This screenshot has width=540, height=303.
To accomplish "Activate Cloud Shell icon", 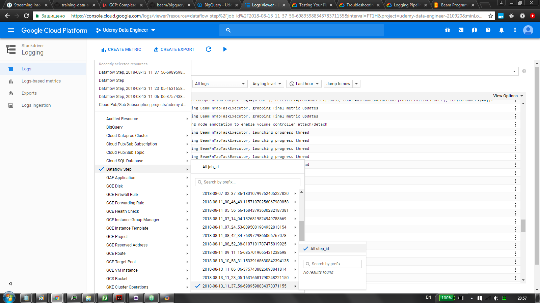I will coord(461,30).
